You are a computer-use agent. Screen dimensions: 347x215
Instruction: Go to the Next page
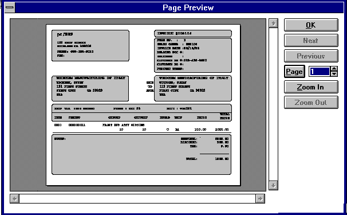tap(311, 40)
